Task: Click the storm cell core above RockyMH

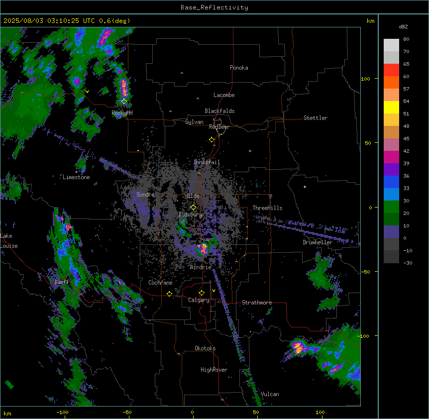Action: 124,88
